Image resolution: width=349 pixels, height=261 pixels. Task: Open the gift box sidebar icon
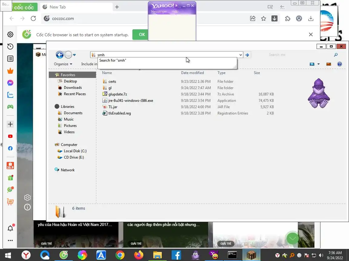[x=10, y=178]
